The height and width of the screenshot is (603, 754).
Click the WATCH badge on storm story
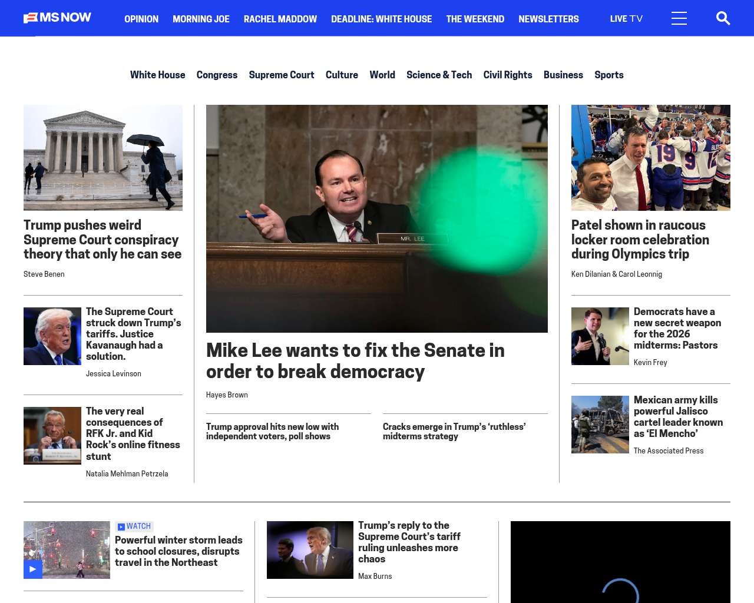134,526
